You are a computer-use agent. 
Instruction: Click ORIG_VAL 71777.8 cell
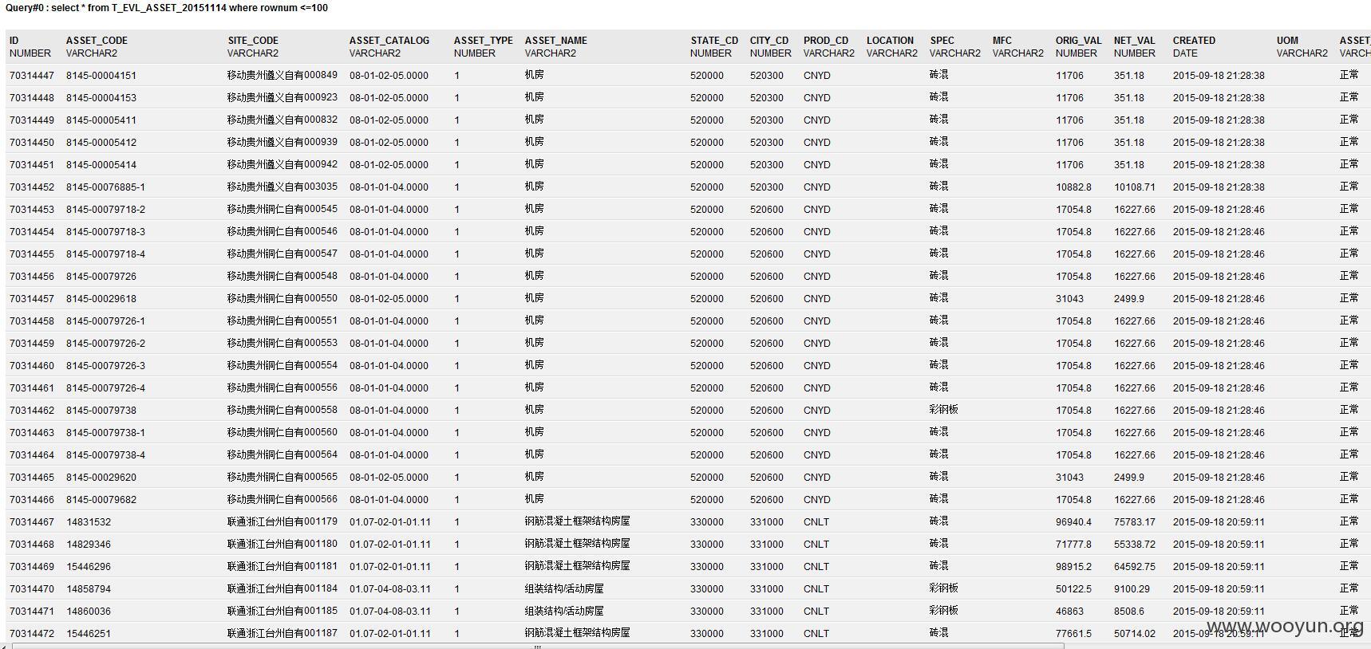(x=1073, y=545)
